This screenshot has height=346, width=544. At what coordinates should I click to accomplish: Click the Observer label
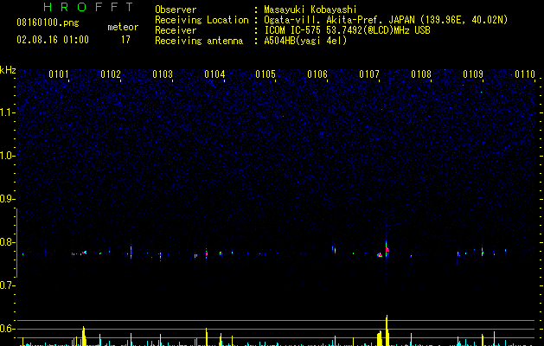[176, 10]
